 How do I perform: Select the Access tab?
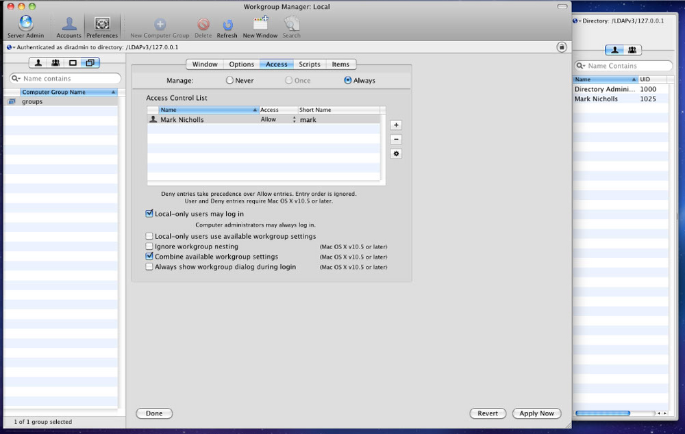(x=277, y=64)
